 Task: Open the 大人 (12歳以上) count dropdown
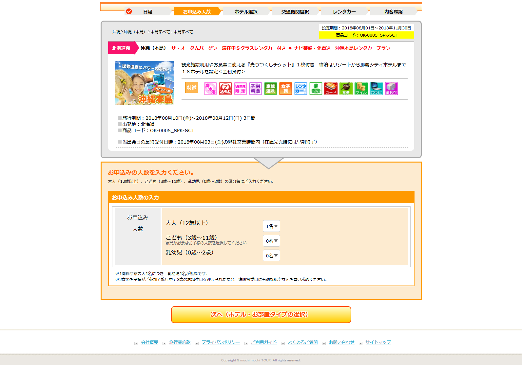pyautogui.click(x=271, y=226)
